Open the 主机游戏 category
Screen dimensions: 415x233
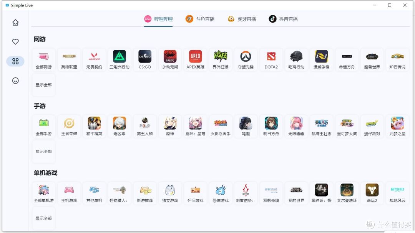(69, 193)
